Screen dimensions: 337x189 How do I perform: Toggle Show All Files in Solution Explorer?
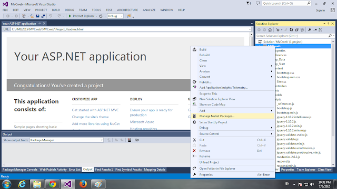tap(302, 30)
